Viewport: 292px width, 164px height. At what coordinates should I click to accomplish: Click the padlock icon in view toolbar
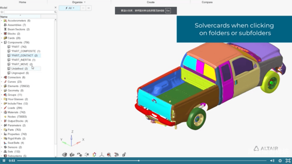[124, 154]
